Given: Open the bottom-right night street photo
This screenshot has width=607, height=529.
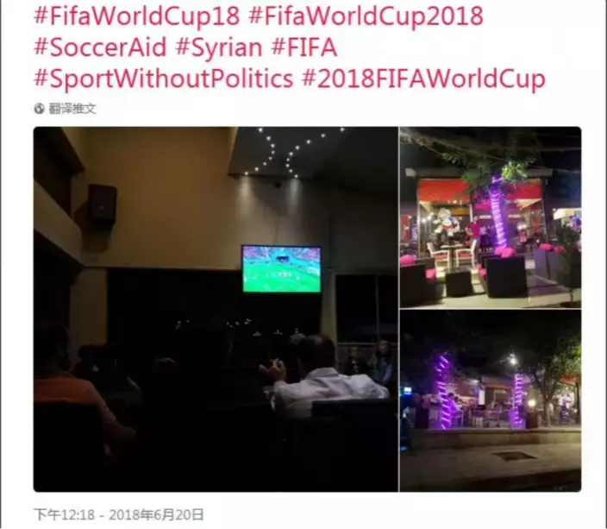Looking at the screenshot, I should pos(491,401).
